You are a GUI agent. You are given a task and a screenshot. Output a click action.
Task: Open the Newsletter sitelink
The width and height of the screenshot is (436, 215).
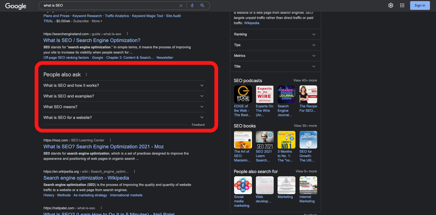(x=165, y=58)
